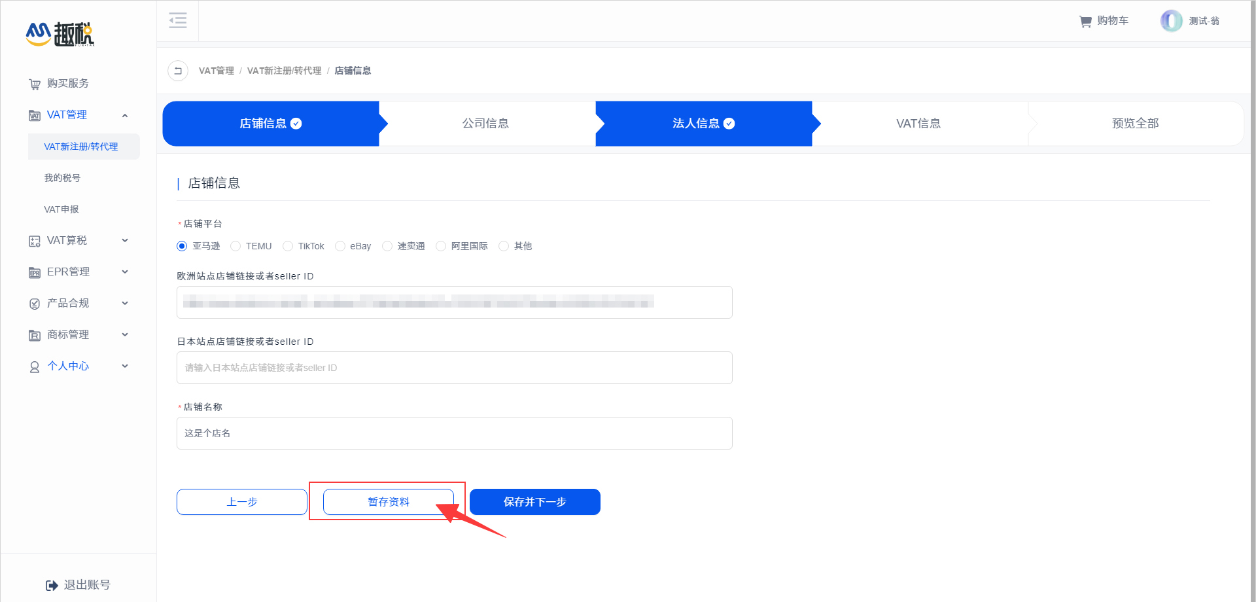Screen dimensions: 1256x602
Task: Click the logout icon next to 退出账号
Action: pyautogui.click(x=51, y=584)
